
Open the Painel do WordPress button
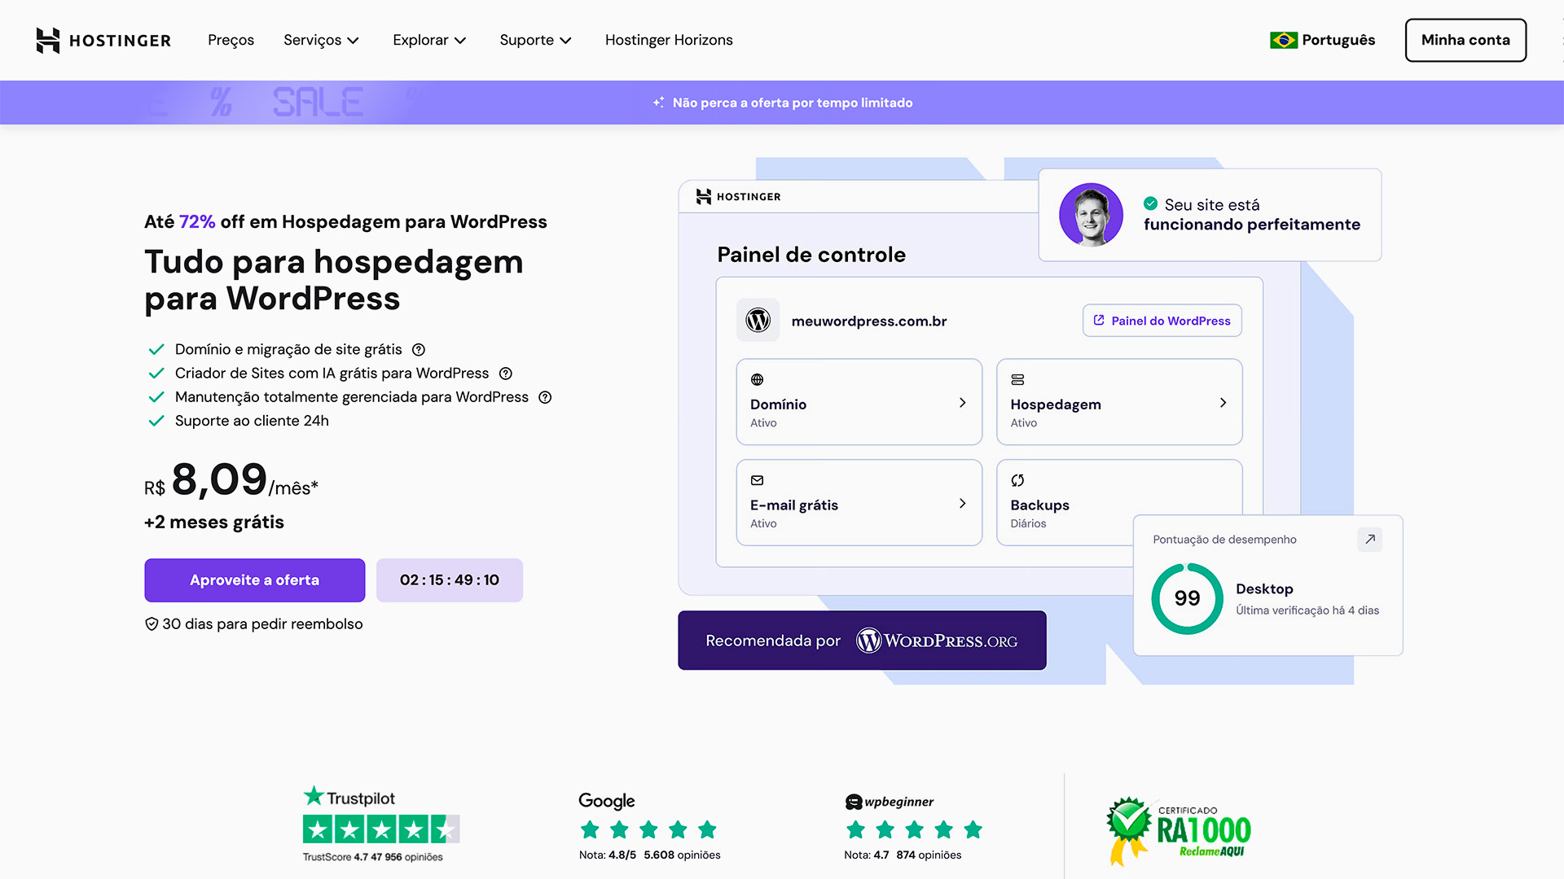tap(1162, 321)
